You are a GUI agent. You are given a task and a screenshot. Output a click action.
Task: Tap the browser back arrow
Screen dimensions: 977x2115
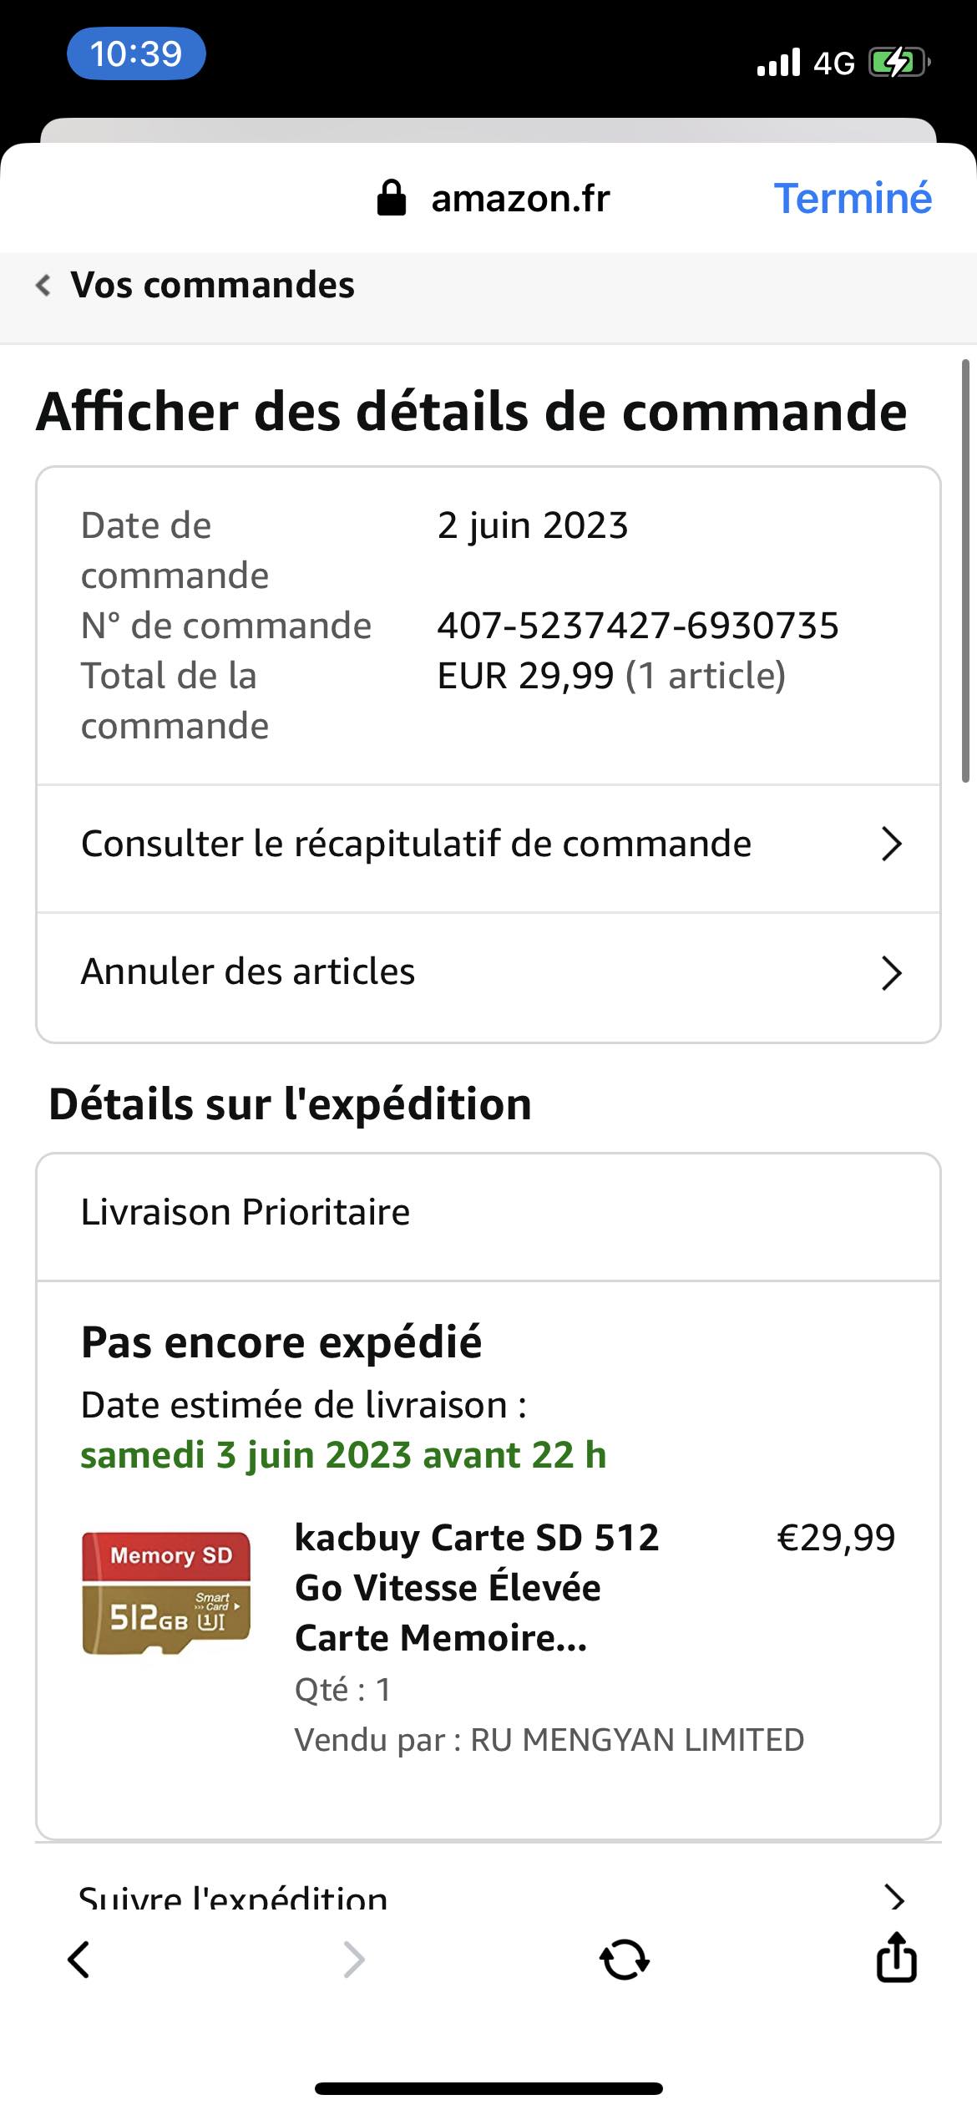pos(78,1959)
